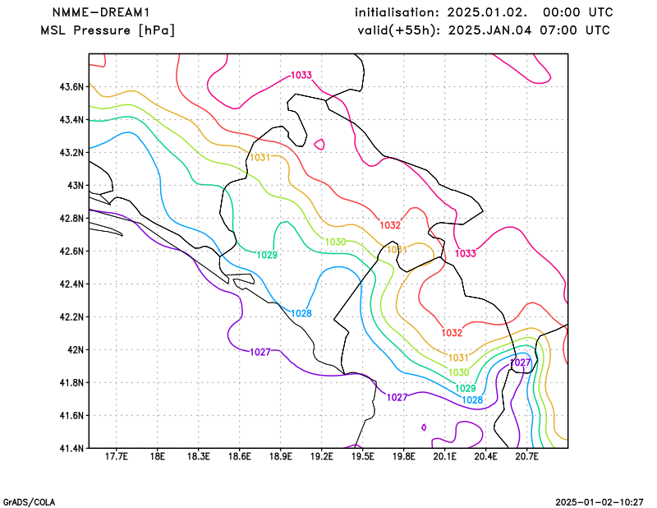This screenshot has width=657, height=508.
Task: Click the 1030 contour label near 19.2E, 42.6N
Action: (x=336, y=242)
